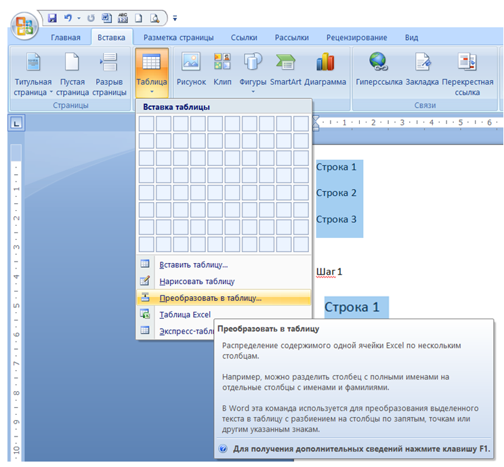Click the help icon in tooltip footer
Screen dimensions: 504x467
(223, 449)
